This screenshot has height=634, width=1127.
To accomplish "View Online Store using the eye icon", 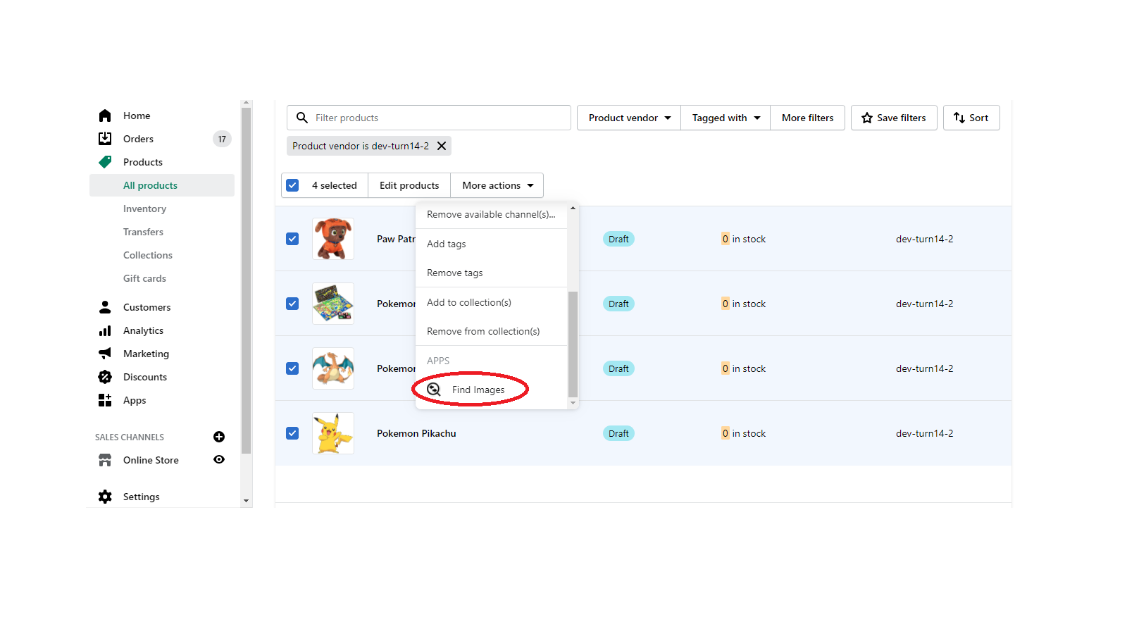I will point(219,460).
